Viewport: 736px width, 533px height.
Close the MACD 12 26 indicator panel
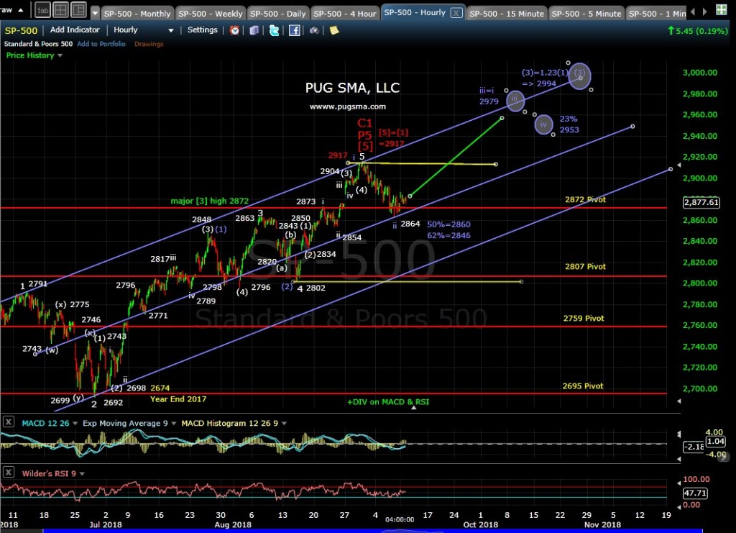[x=9, y=422]
